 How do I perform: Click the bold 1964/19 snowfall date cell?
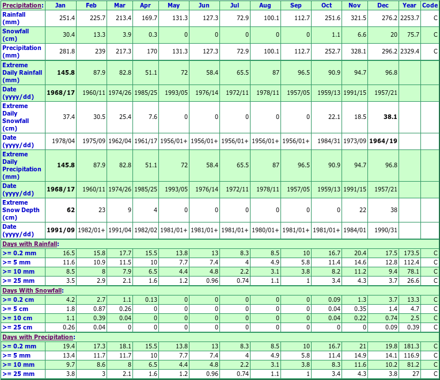tap(383, 141)
